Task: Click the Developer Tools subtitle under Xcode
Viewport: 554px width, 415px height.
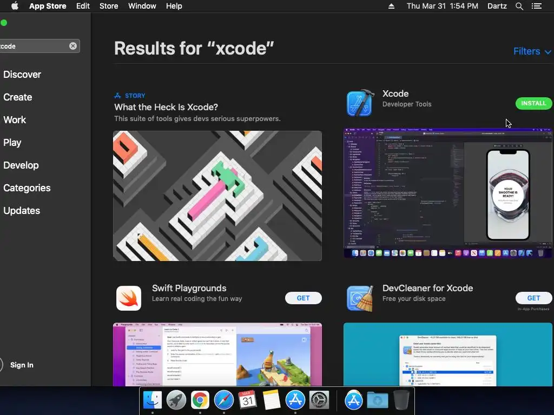Action: tap(407, 104)
